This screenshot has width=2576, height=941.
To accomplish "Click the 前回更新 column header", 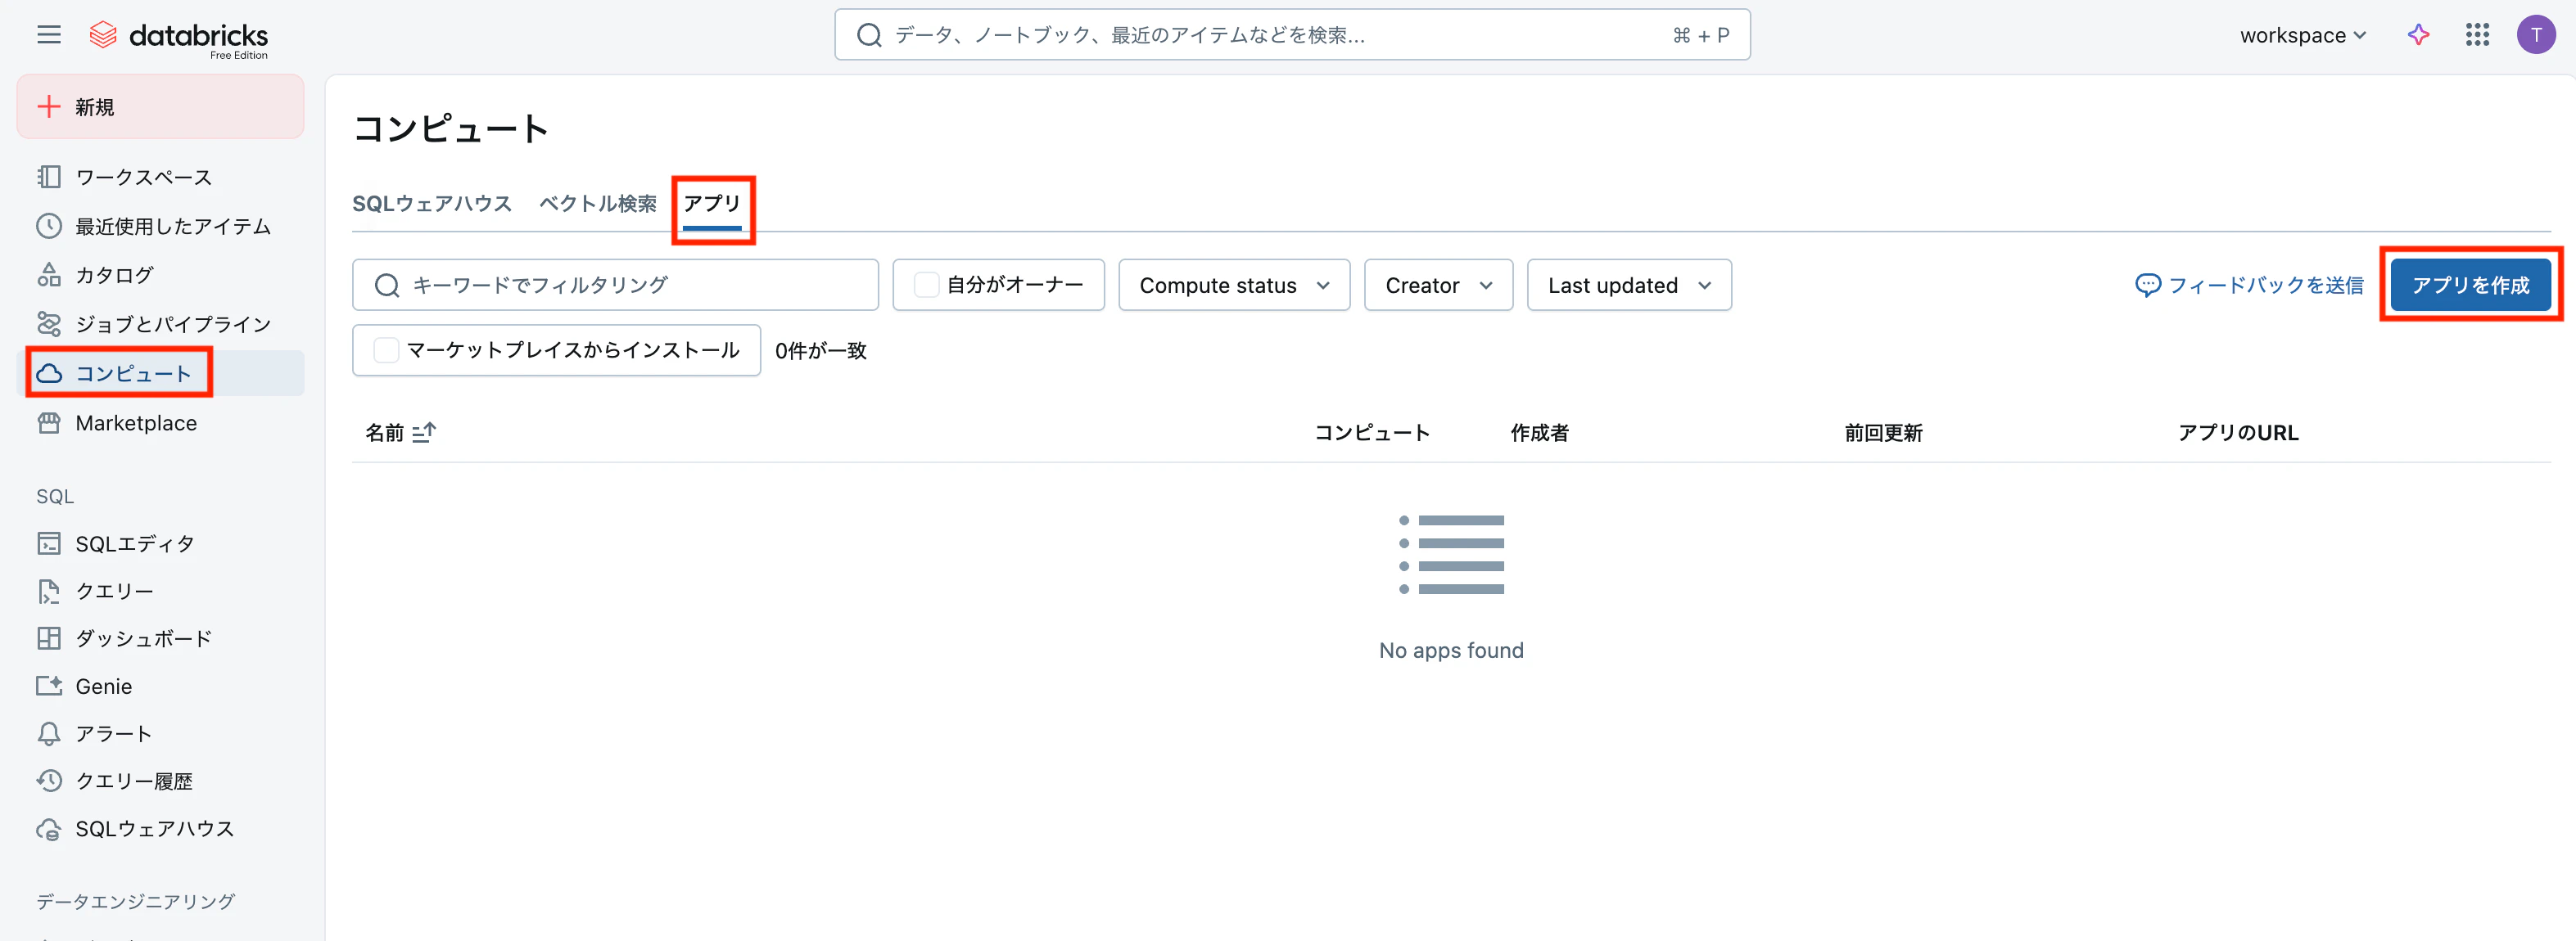I will coord(1883,433).
